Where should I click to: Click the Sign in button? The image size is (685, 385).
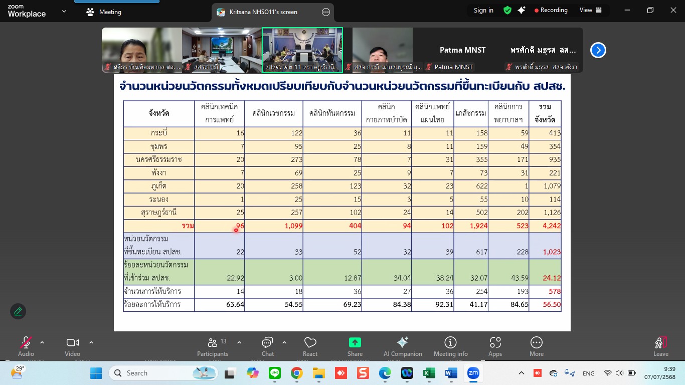point(483,11)
